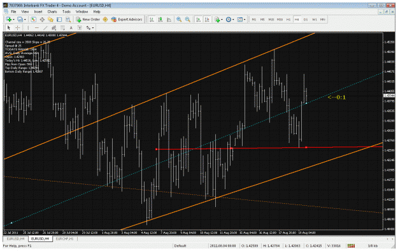This screenshot has width=398, height=251.
Task: Toggle Expert Advisors on or off
Action: (x=127, y=20)
